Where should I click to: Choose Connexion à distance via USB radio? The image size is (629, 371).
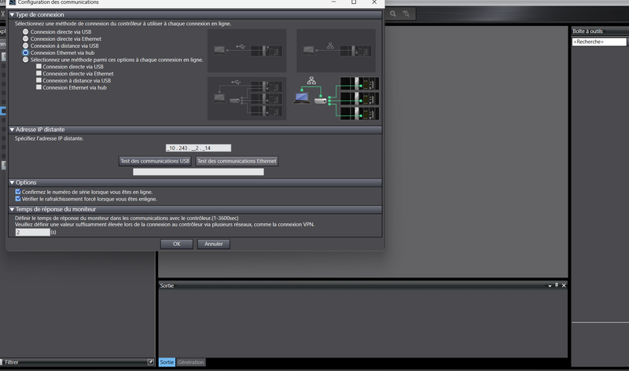[26, 46]
